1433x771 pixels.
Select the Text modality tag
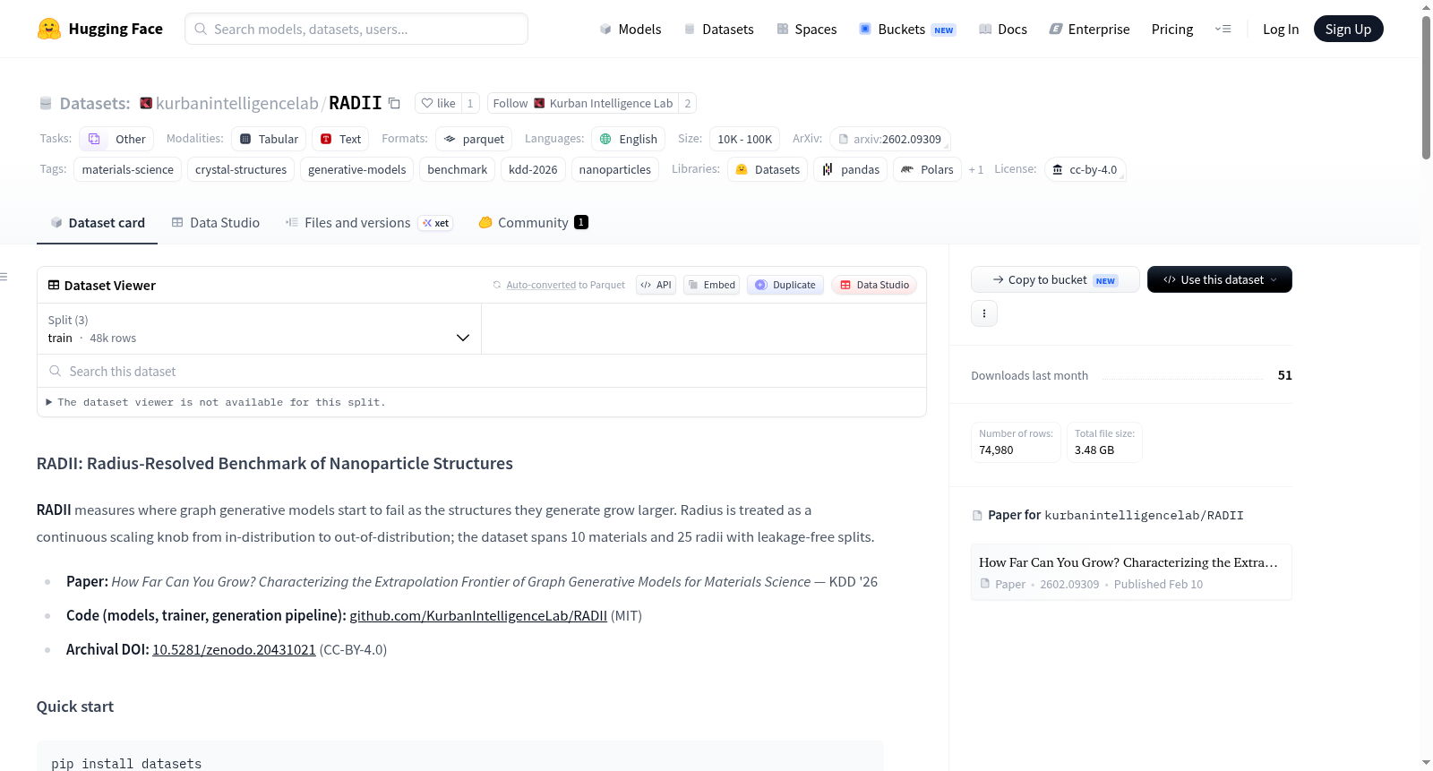[x=340, y=139]
